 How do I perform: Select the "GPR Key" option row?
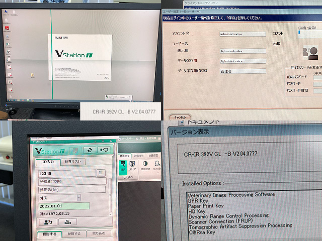[198, 201]
